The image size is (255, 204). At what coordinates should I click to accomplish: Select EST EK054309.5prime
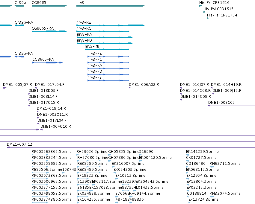click(x=130, y=170)
